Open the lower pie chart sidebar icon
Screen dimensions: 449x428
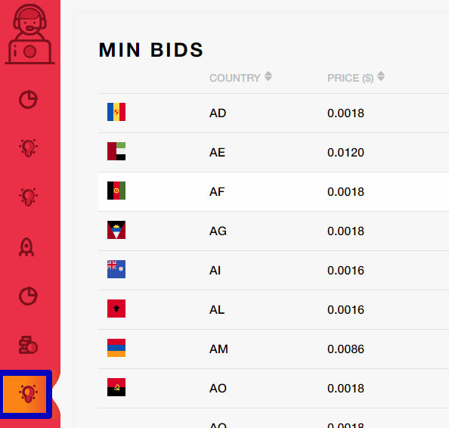pos(28,296)
